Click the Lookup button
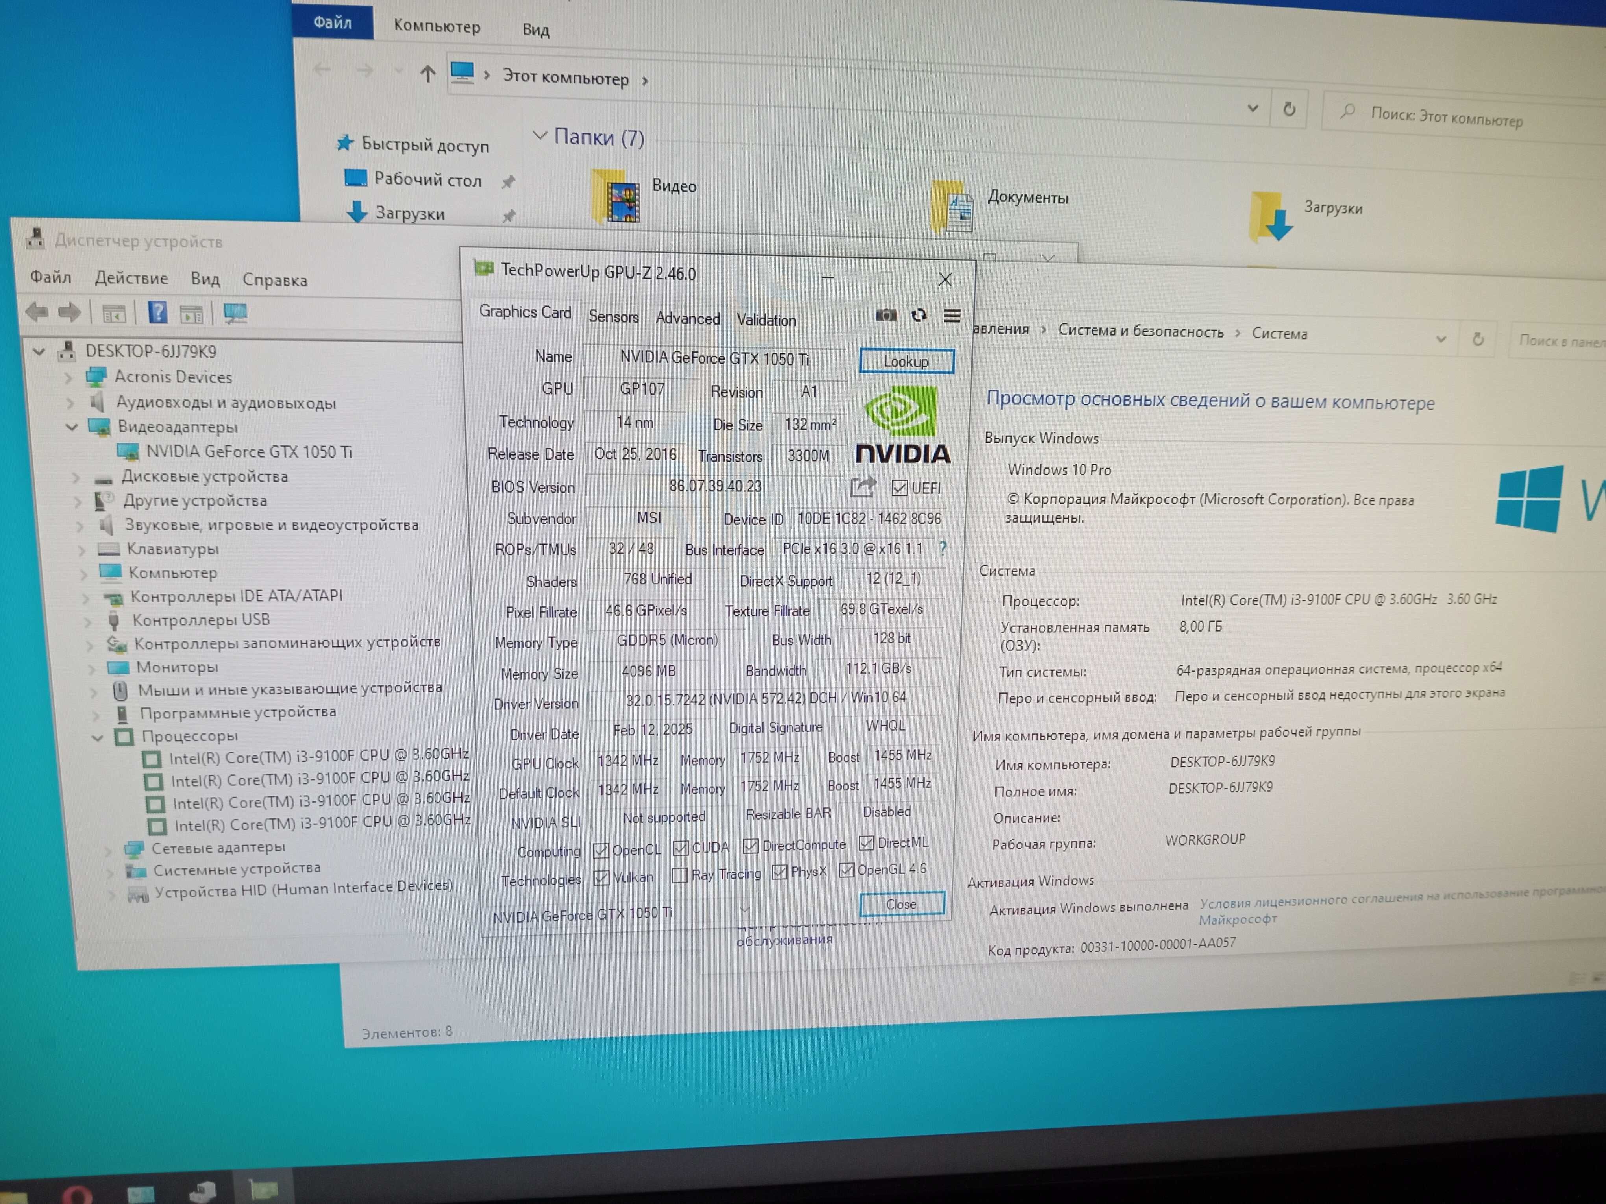 coord(906,362)
